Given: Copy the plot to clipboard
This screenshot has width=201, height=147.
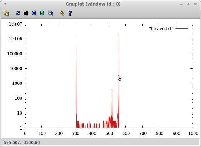Looking at the screenshot, I should click(x=6, y=13).
